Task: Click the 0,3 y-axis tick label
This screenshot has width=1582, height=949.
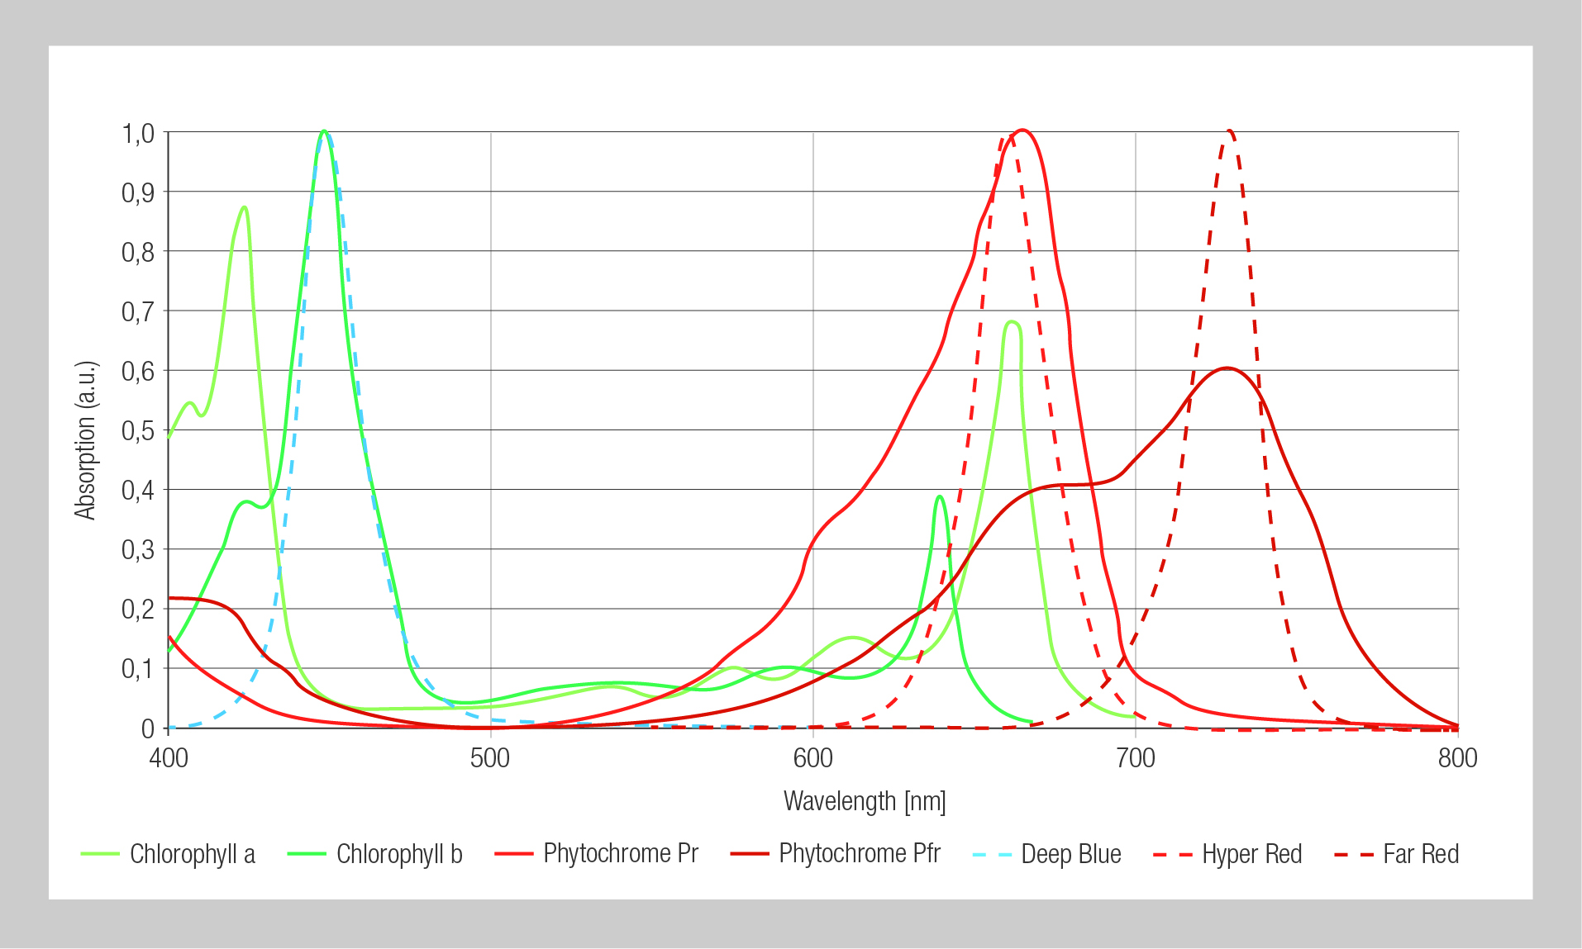Action: pos(138,549)
